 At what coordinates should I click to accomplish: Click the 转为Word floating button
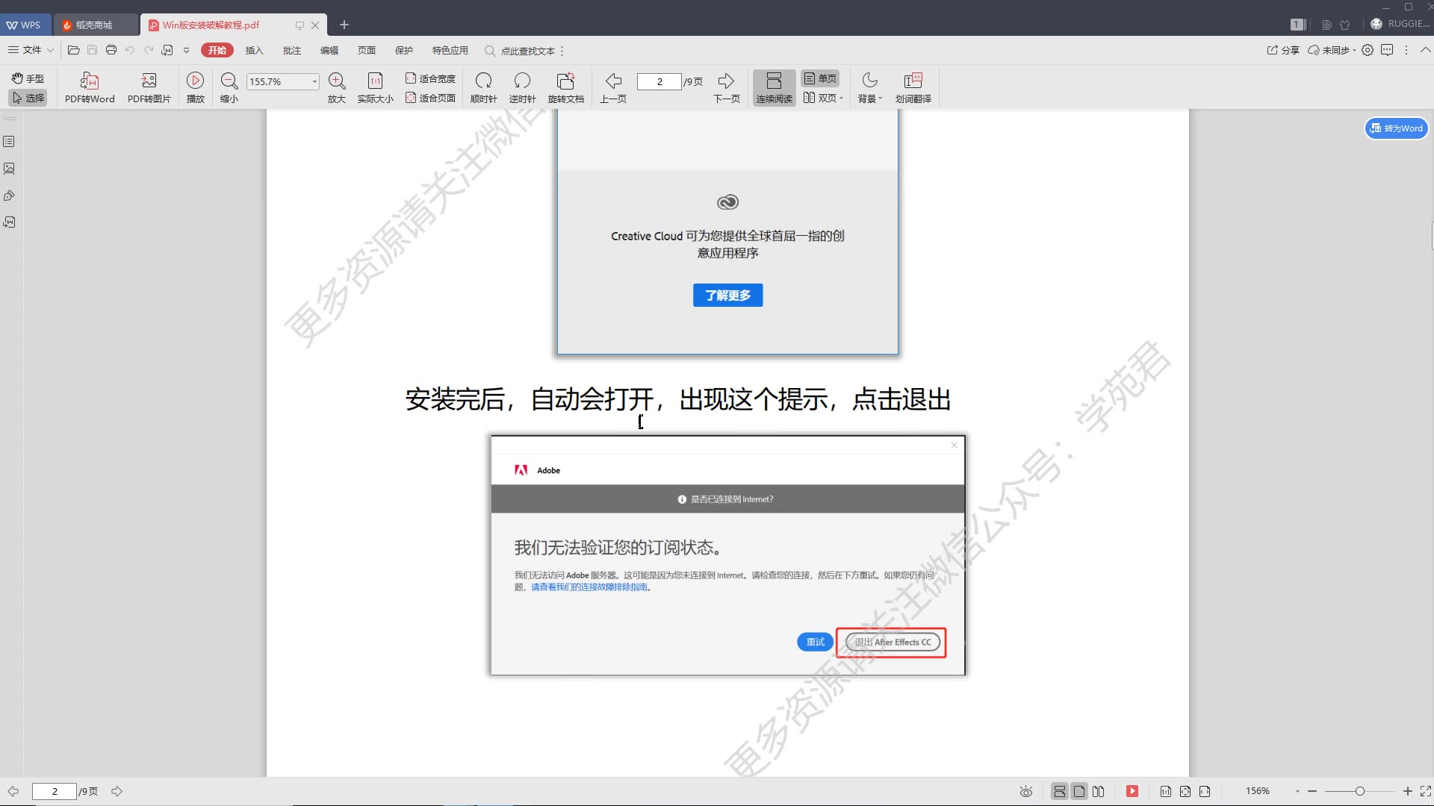point(1396,128)
